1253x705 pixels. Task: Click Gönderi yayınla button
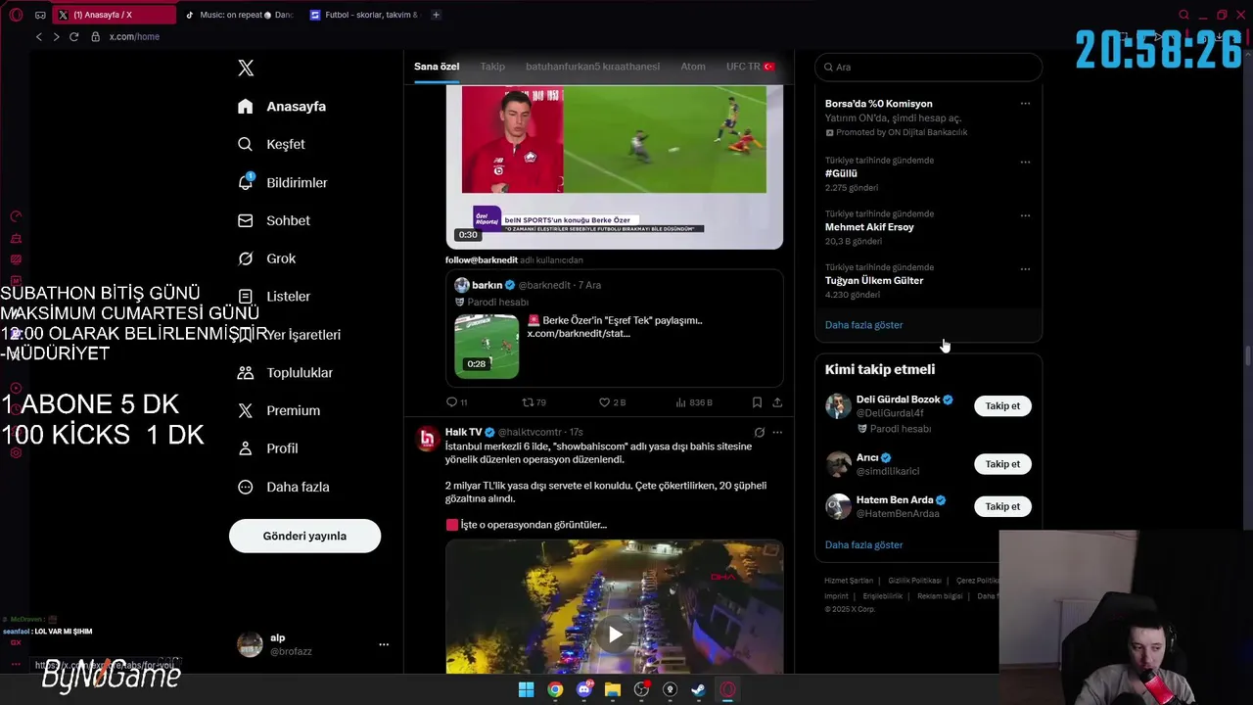pos(304,536)
